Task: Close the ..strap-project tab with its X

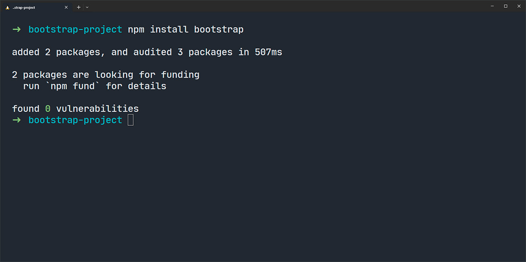Action: pos(66,7)
